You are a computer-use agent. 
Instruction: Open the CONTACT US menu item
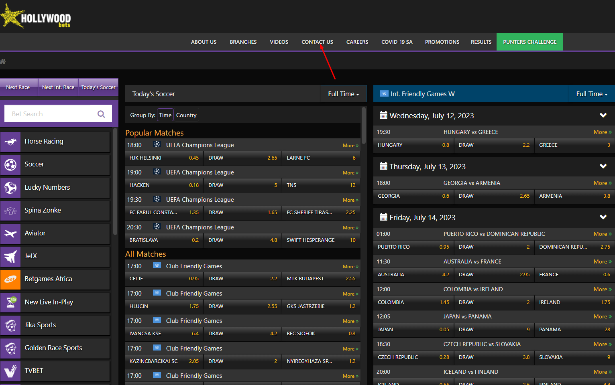(x=317, y=42)
